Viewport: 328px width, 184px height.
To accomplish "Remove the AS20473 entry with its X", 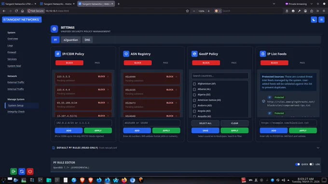I will pyautogui.click(x=177, y=103).
